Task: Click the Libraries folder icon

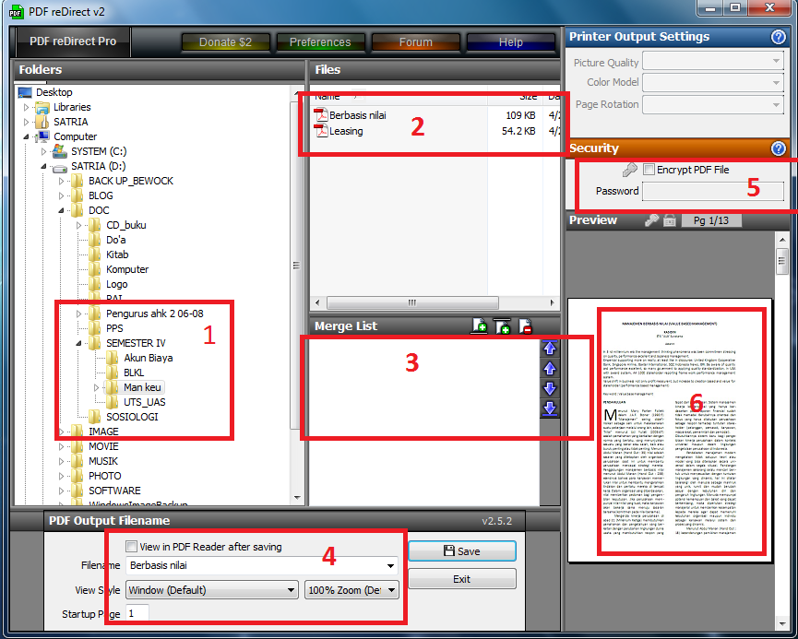Action: tap(42, 107)
